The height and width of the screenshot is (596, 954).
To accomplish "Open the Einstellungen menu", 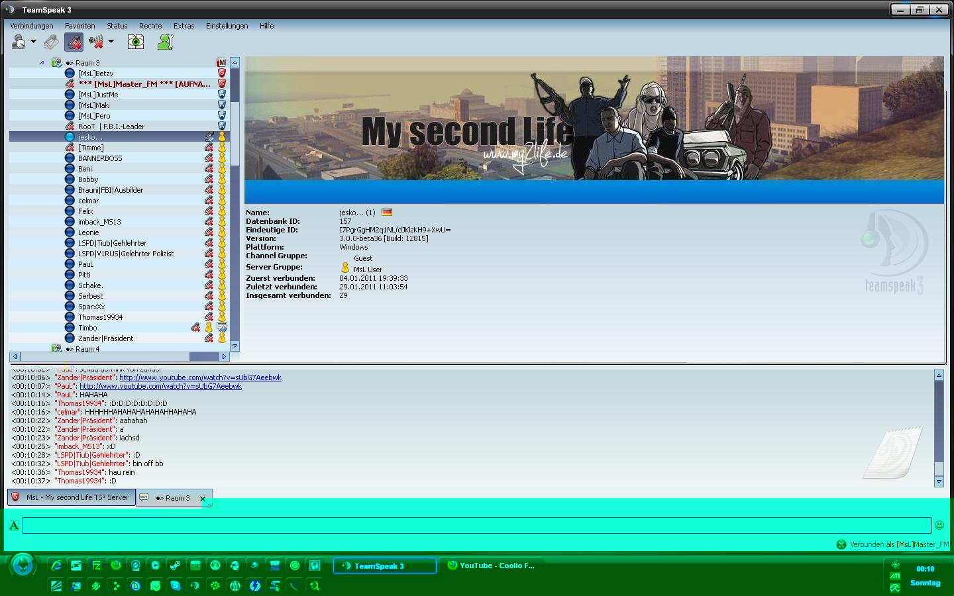I will [227, 26].
